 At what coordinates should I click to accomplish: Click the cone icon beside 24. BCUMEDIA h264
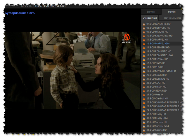click(x=144, y=91)
